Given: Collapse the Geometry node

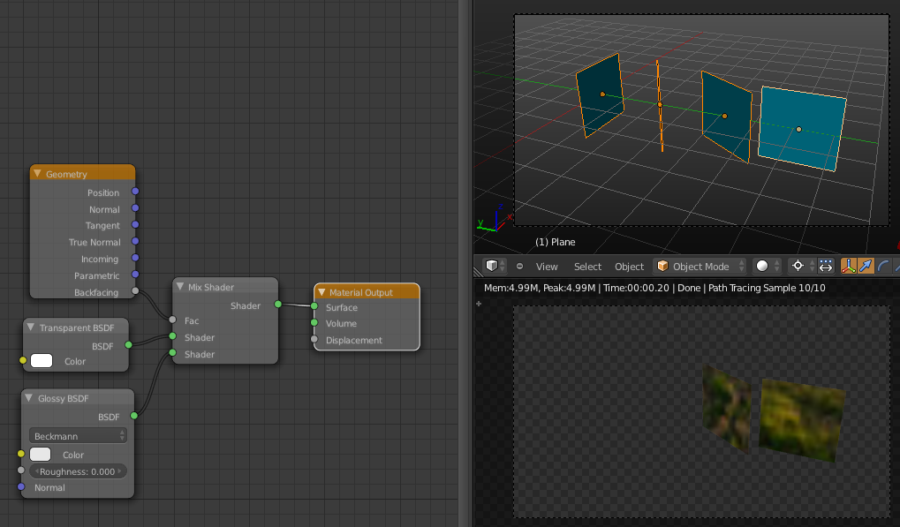Looking at the screenshot, I should click(37, 173).
